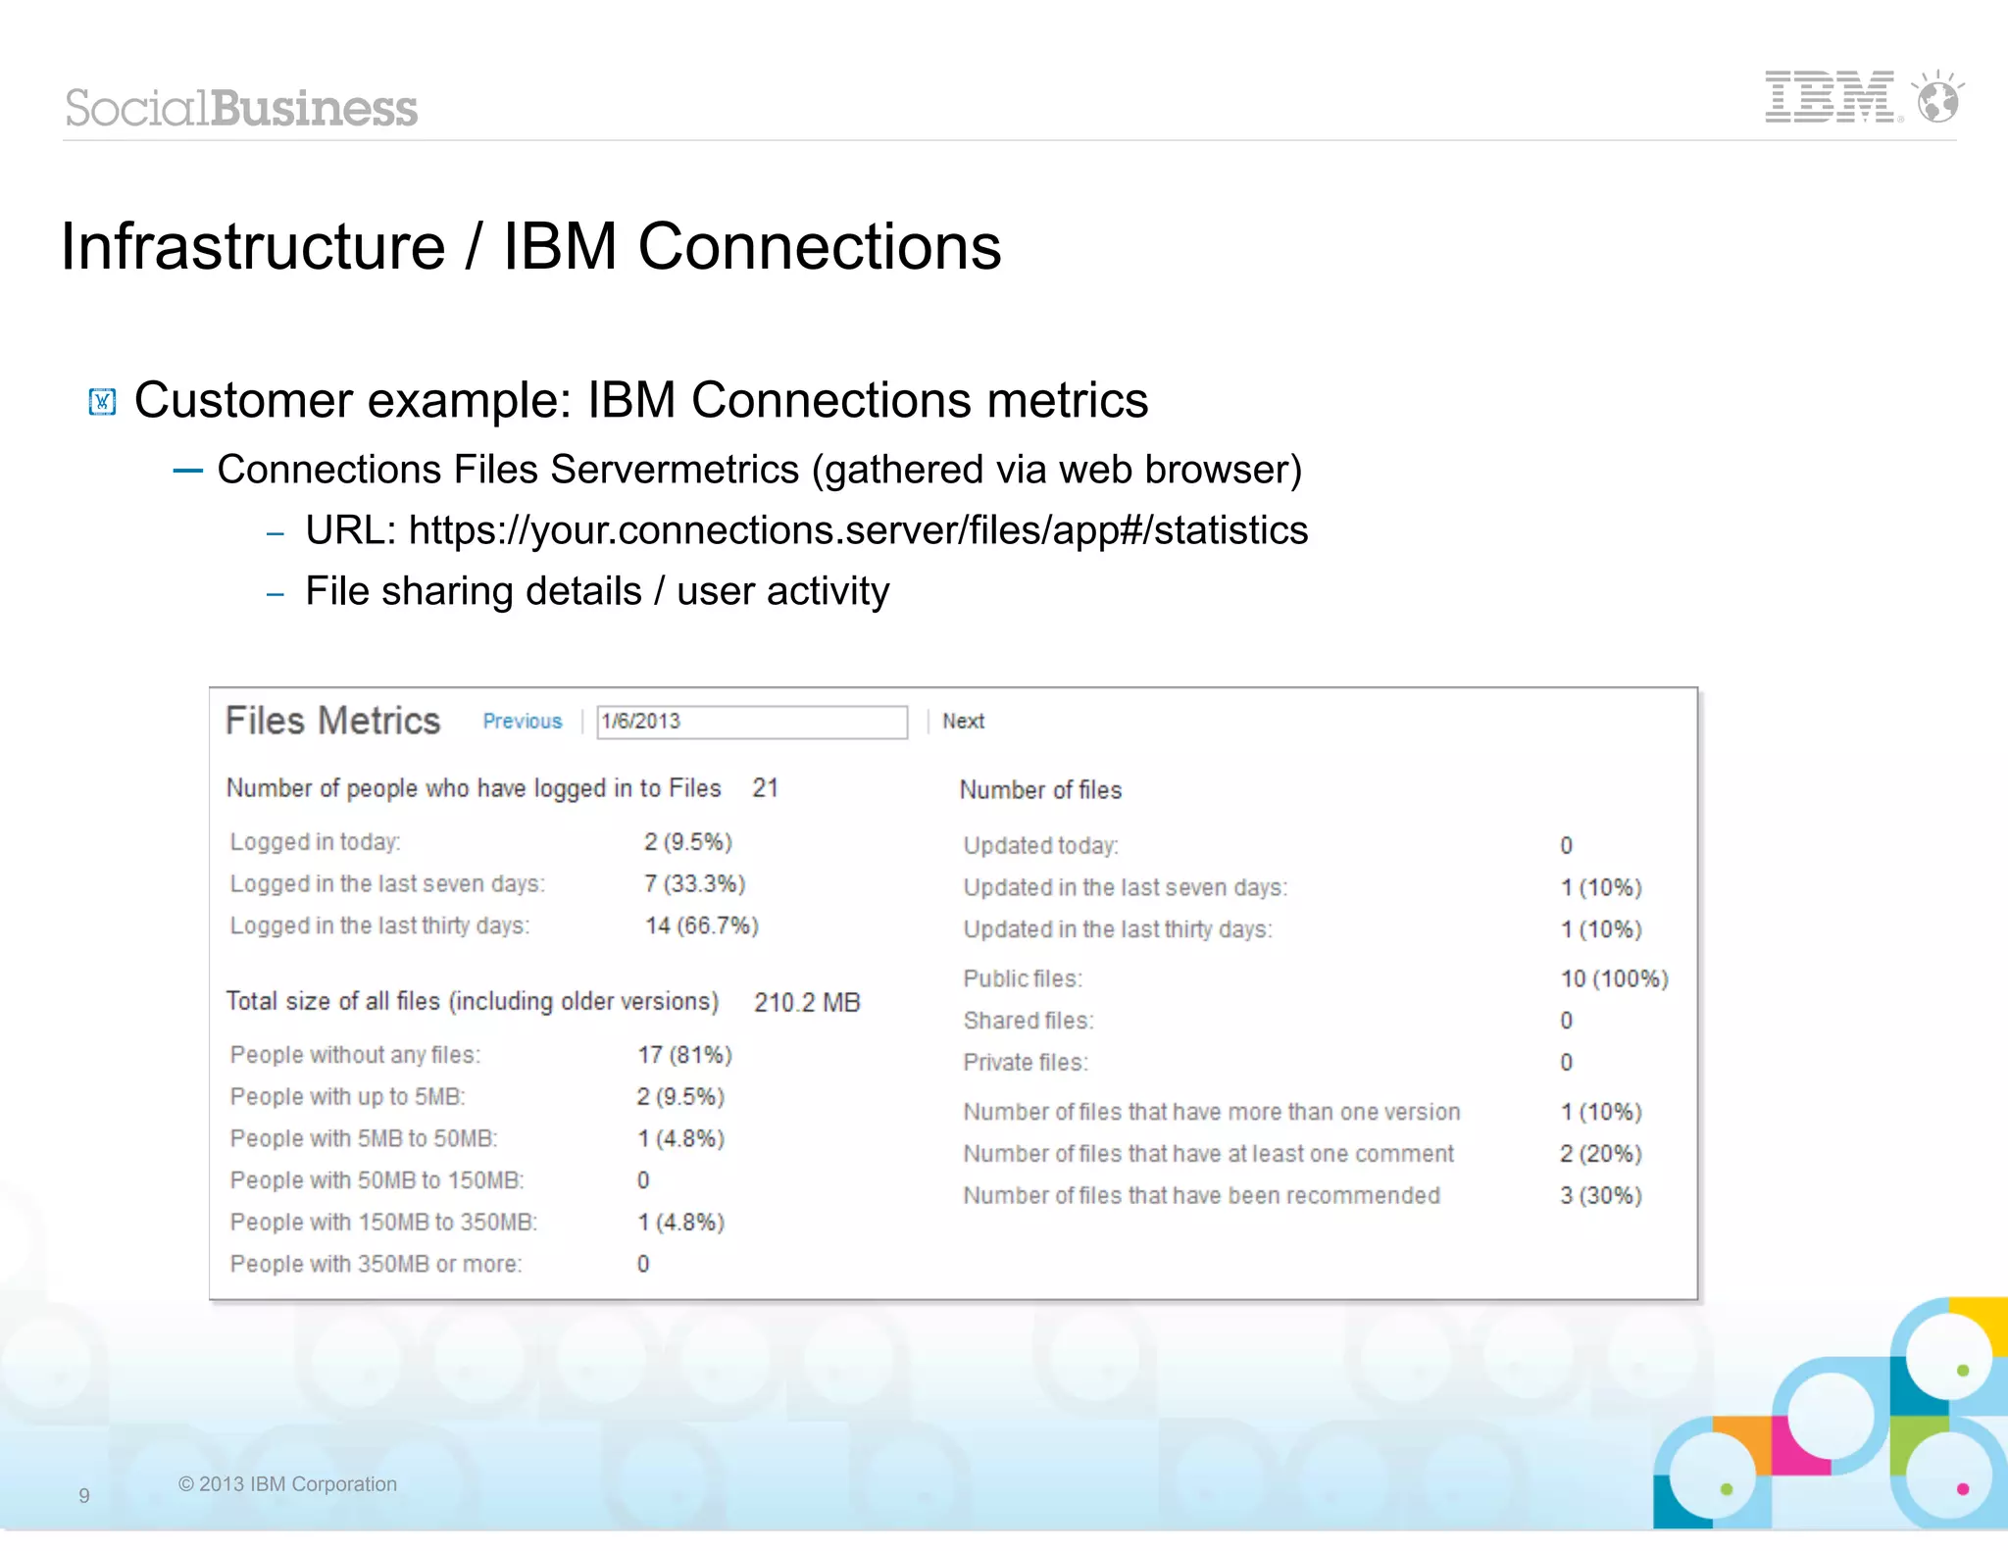Viewport: 2008px width, 1551px height.
Task: Click 'Logged in today:' label
Action: tap(315, 842)
